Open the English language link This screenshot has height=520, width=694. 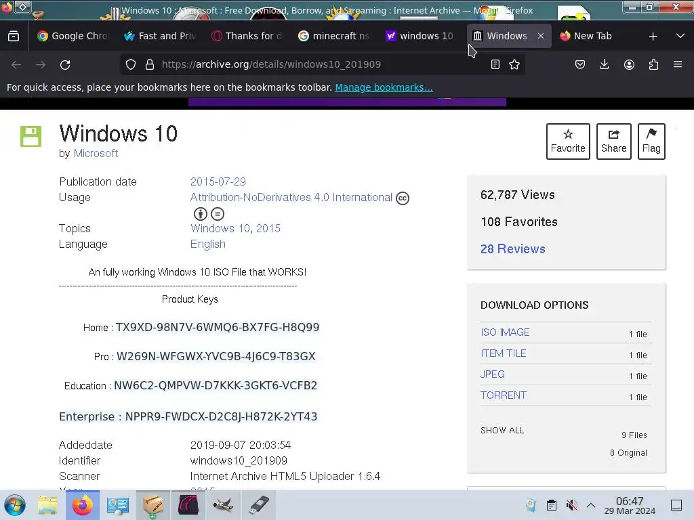207,244
